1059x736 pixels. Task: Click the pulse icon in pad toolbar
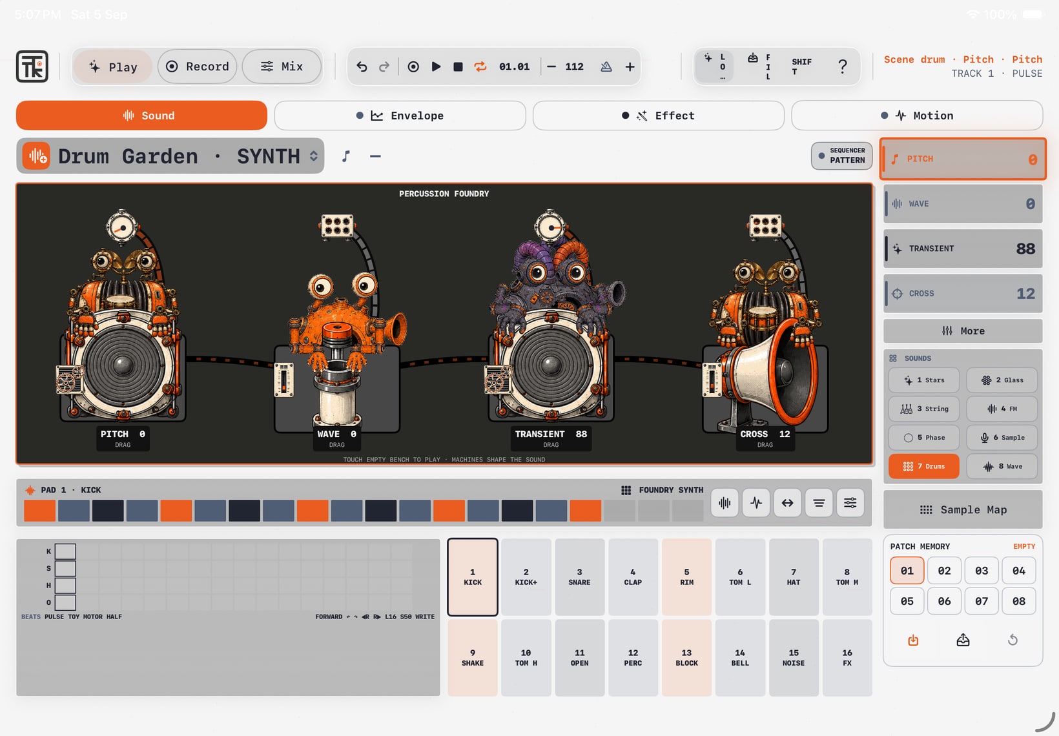click(x=756, y=503)
